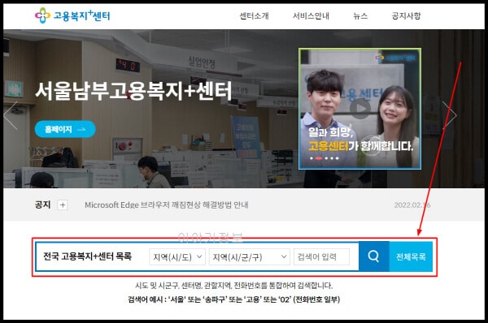The image size is (488, 323).
Task: Go to the next banner slide arrow
Action: (x=450, y=115)
